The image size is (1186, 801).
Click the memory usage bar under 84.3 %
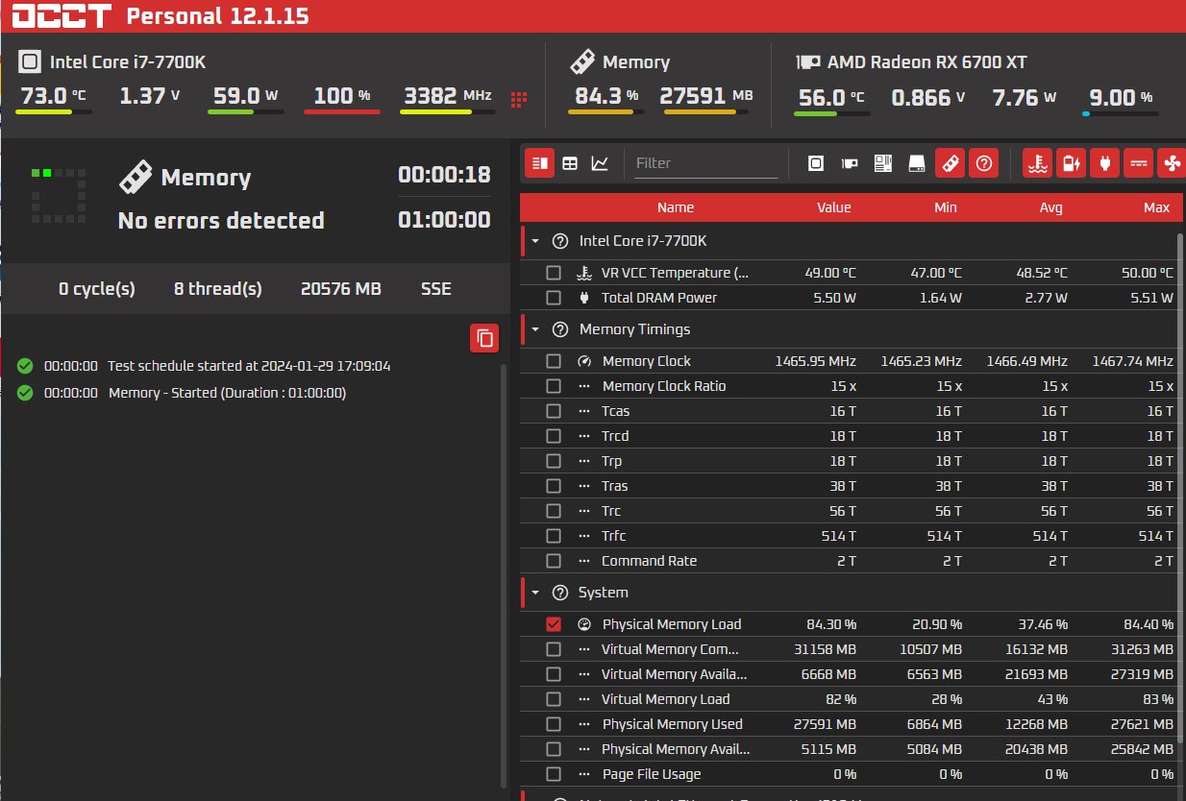(606, 112)
